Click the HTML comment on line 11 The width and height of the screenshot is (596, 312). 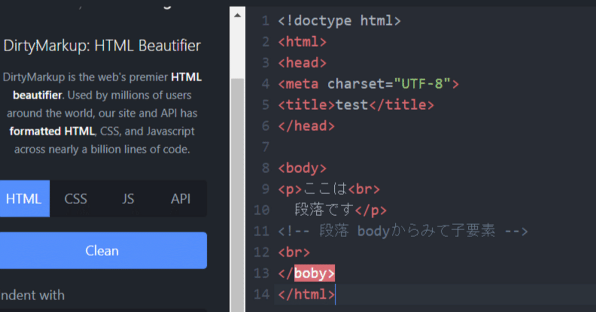[403, 231]
